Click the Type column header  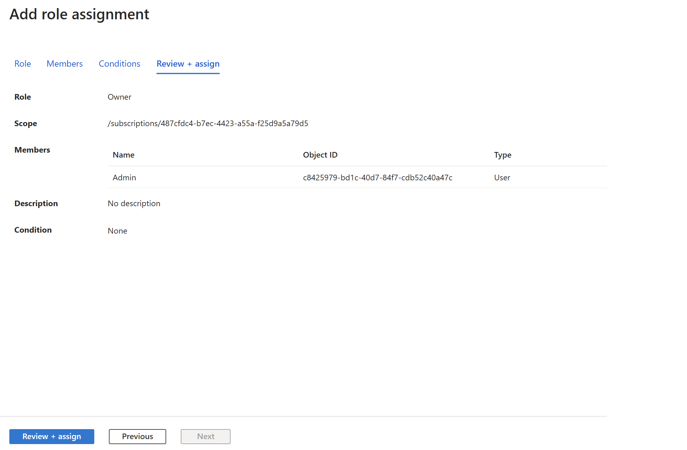point(502,155)
